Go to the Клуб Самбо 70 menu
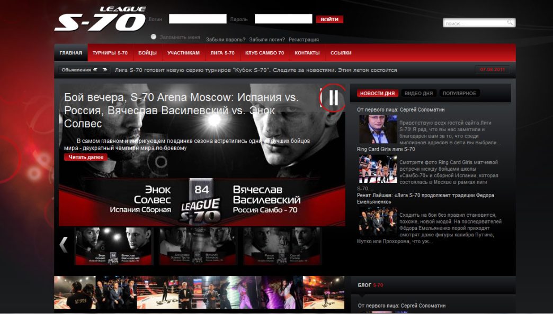553x314 pixels. [264, 53]
